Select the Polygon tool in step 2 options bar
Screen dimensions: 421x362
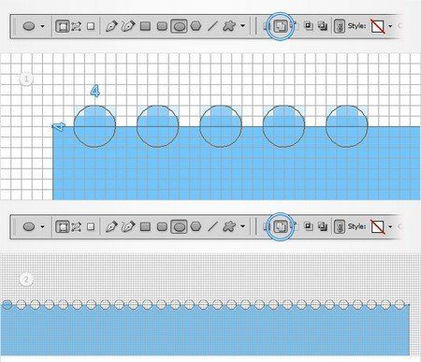[x=196, y=226]
